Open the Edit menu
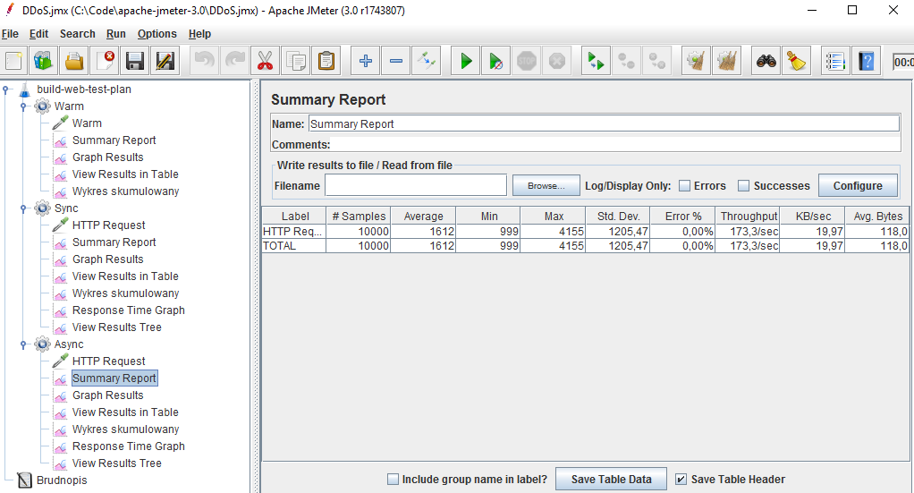This screenshot has height=493, width=914. (39, 34)
